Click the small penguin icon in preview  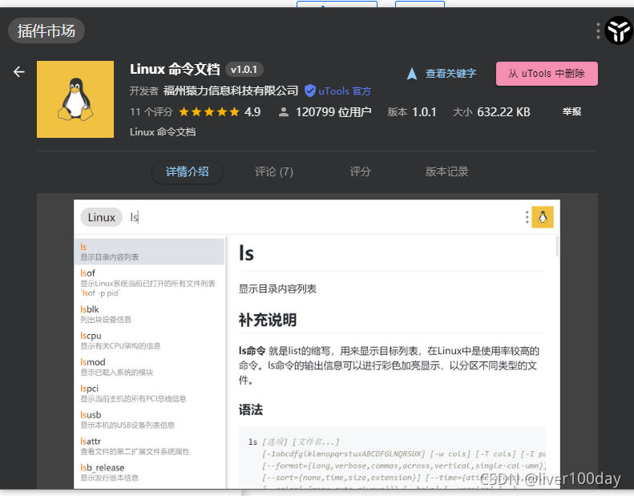click(x=543, y=217)
